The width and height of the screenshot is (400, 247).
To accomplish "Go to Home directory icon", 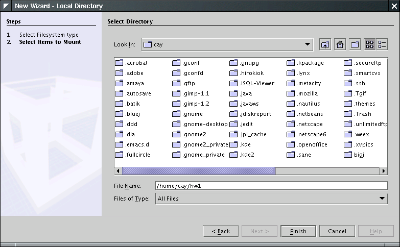I will point(340,45).
